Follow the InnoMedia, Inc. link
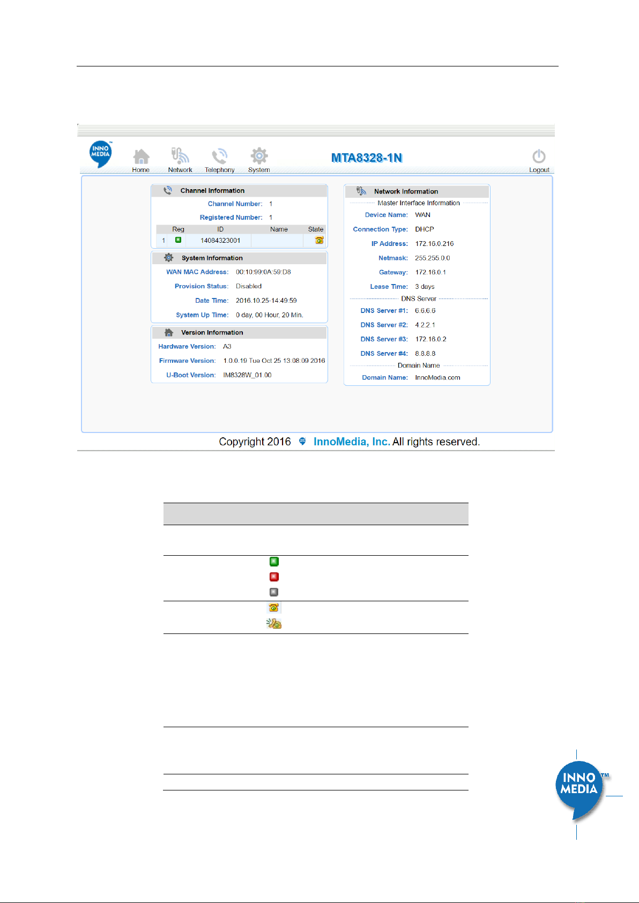639x903 pixels. 352,442
